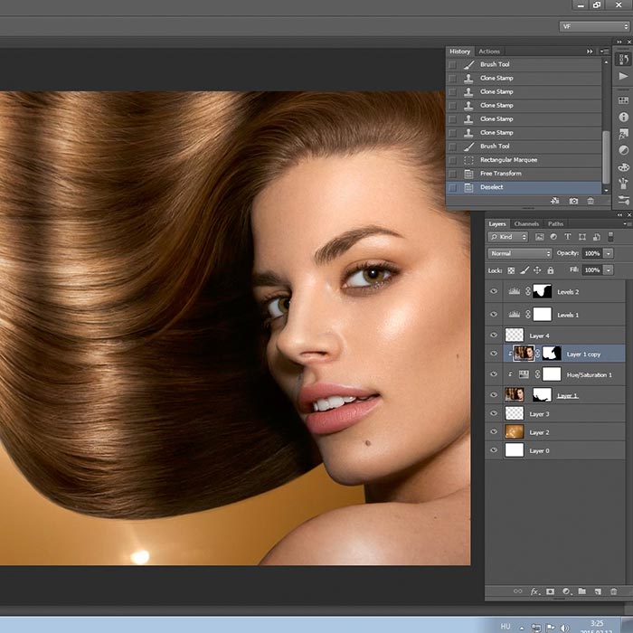Open the Kind layer filter dropdown
633x633 pixels.
tap(508, 237)
